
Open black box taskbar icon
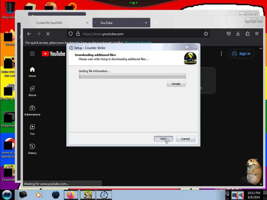pyautogui.click(x=23, y=195)
